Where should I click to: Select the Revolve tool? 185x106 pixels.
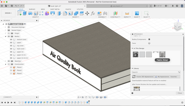[30, 13]
